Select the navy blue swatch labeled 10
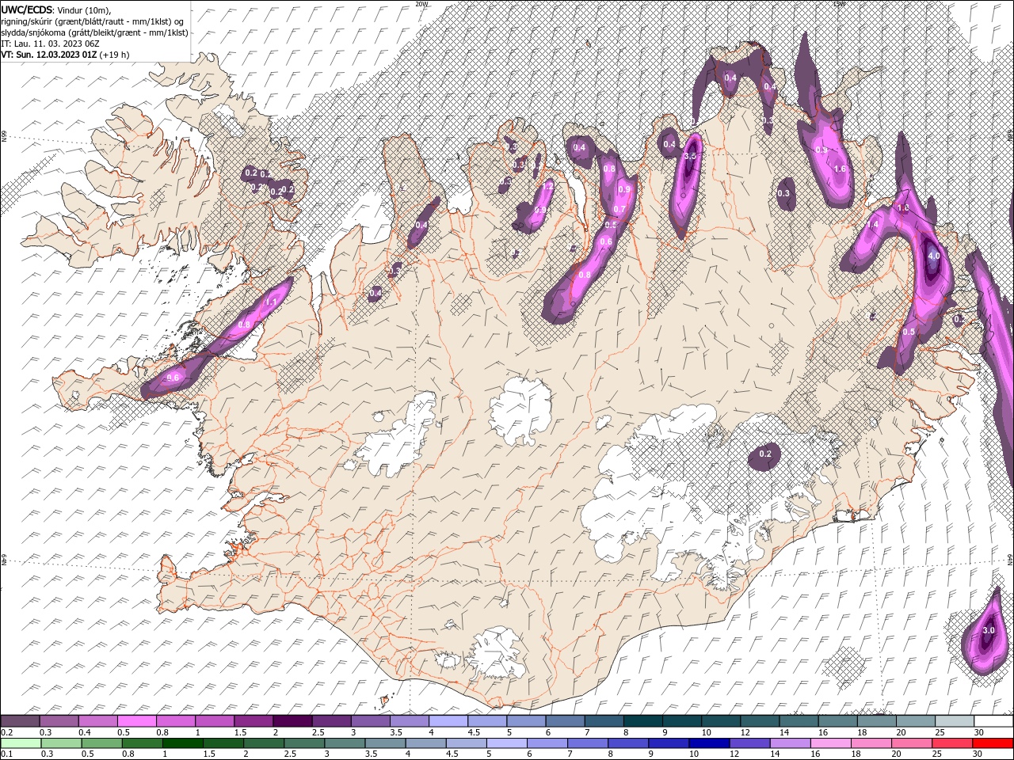Image resolution: width=1014 pixels, height=760 pixels. pos(709,743)
